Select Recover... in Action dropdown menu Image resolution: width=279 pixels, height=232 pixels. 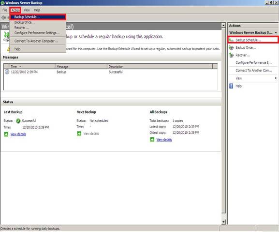point(38,28)
